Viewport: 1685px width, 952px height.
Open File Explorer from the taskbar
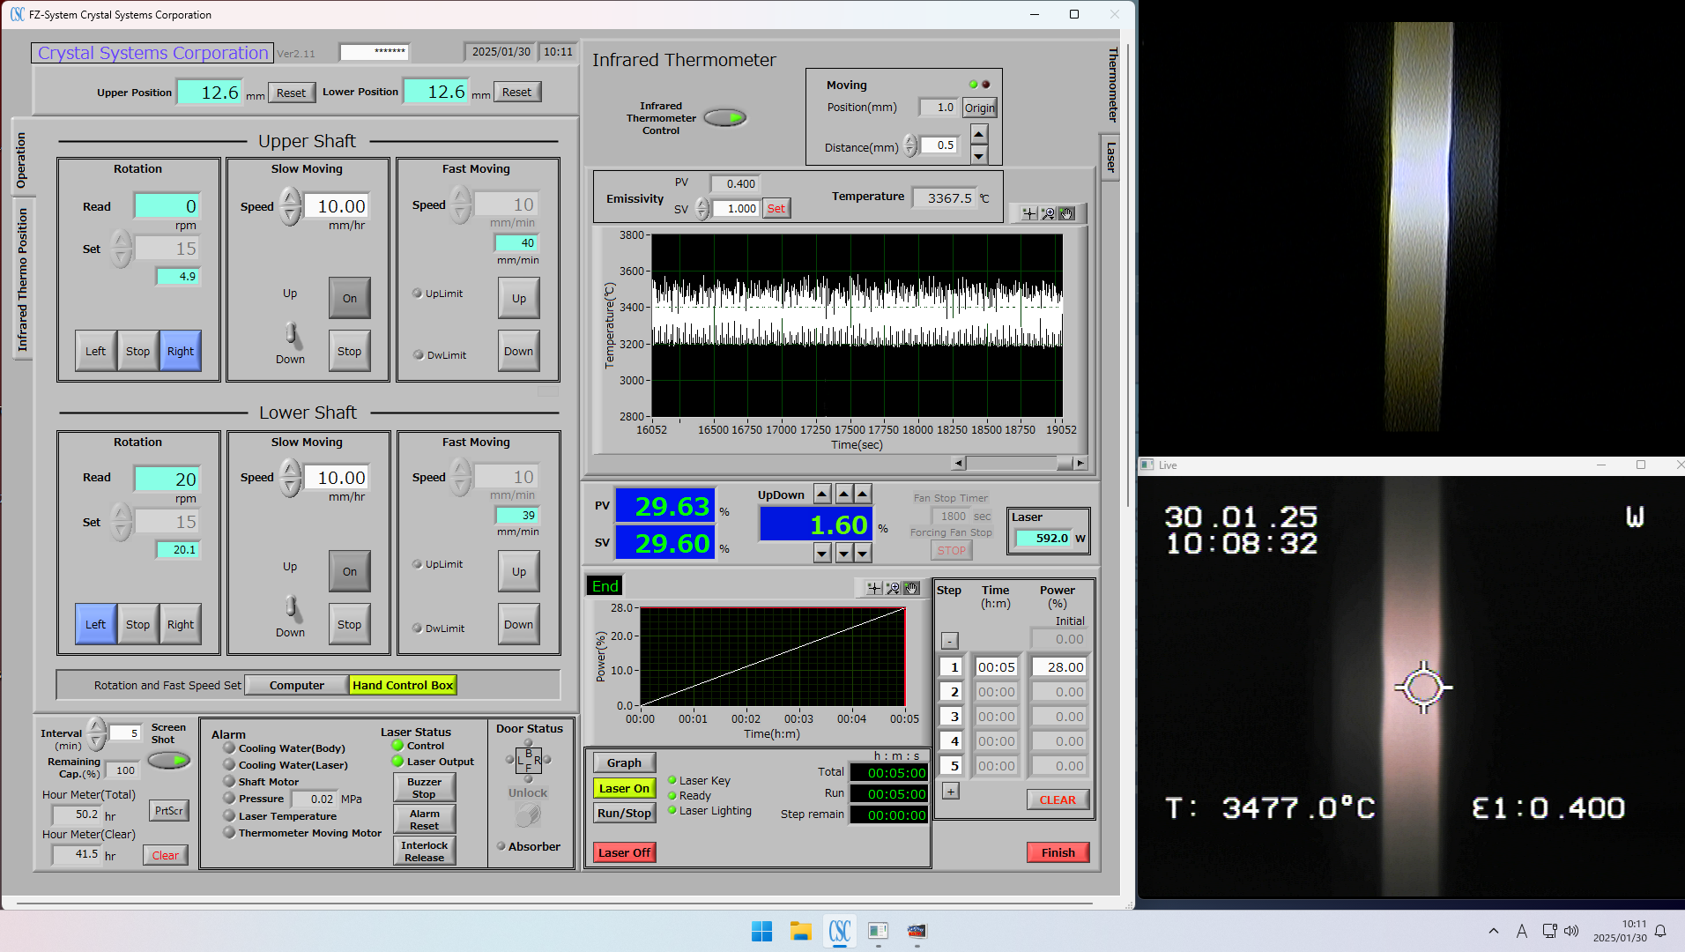pyautogui.click(x=800, y=931)
